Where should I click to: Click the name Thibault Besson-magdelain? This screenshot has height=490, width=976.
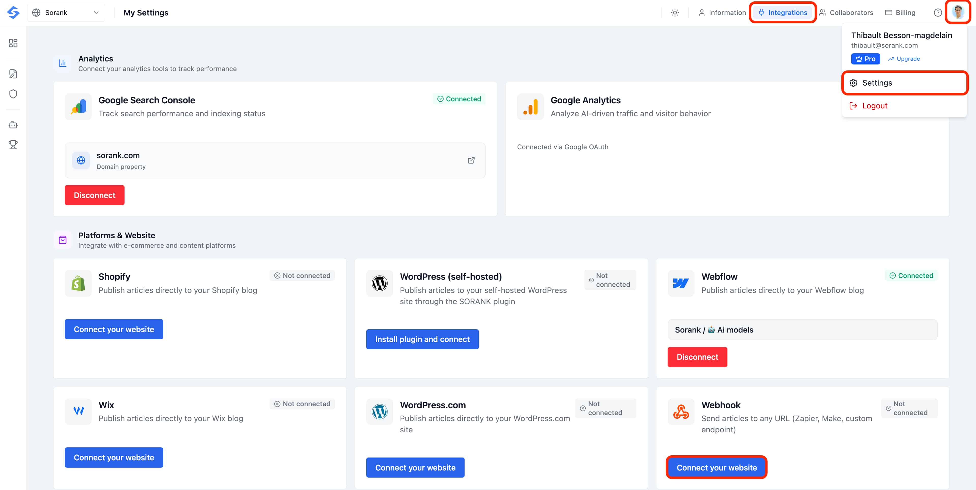coord(901,35)
